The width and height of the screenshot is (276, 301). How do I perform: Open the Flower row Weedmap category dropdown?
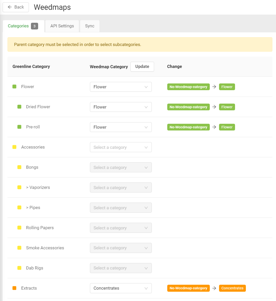(x=121, y=87)
